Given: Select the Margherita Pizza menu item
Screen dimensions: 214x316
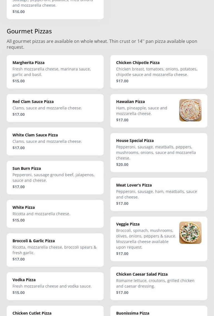Looking at the screenshot, I should click(55, 72).
